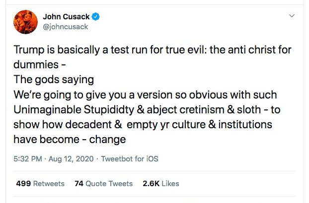Click the line starting "We're going to give"

coord(145,95)
